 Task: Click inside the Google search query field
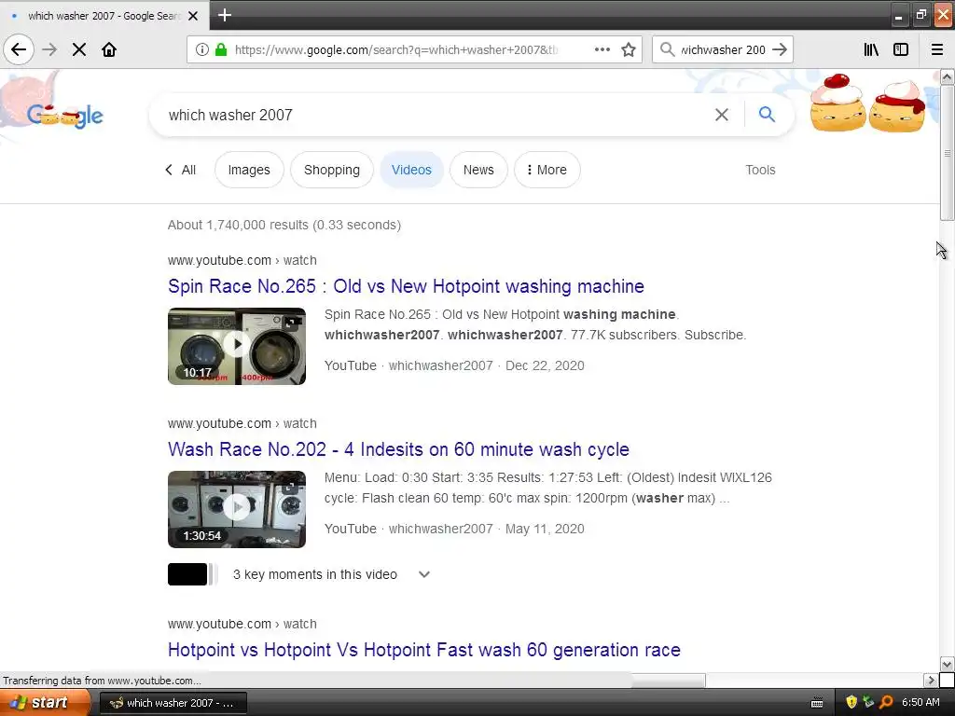[x=433, y=115]
